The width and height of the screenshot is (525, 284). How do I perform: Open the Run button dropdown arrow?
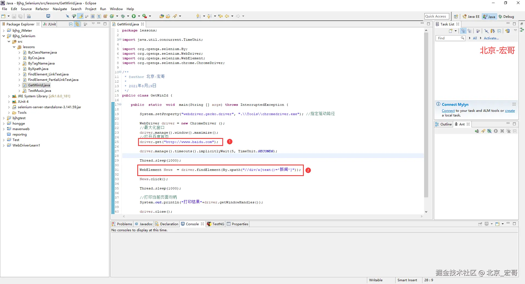(x=139, y=16)
